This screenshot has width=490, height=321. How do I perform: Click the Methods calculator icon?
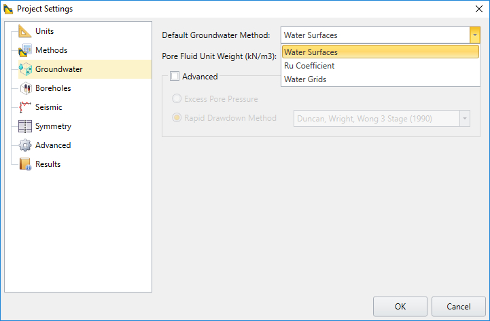coord(24,50)
